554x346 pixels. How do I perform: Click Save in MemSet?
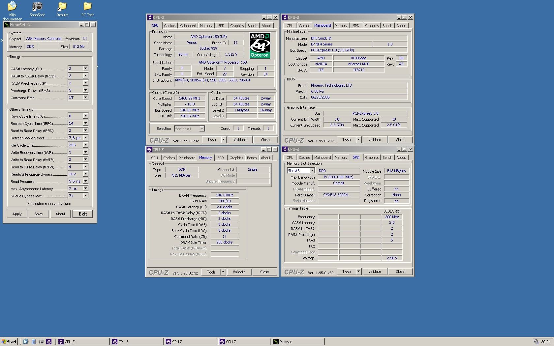pos(39,214)
